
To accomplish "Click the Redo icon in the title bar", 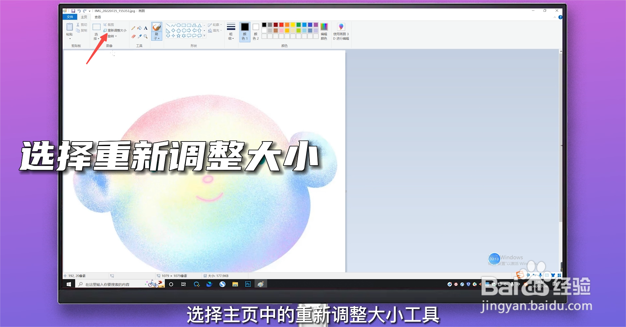I will click(x=85, y=11).
